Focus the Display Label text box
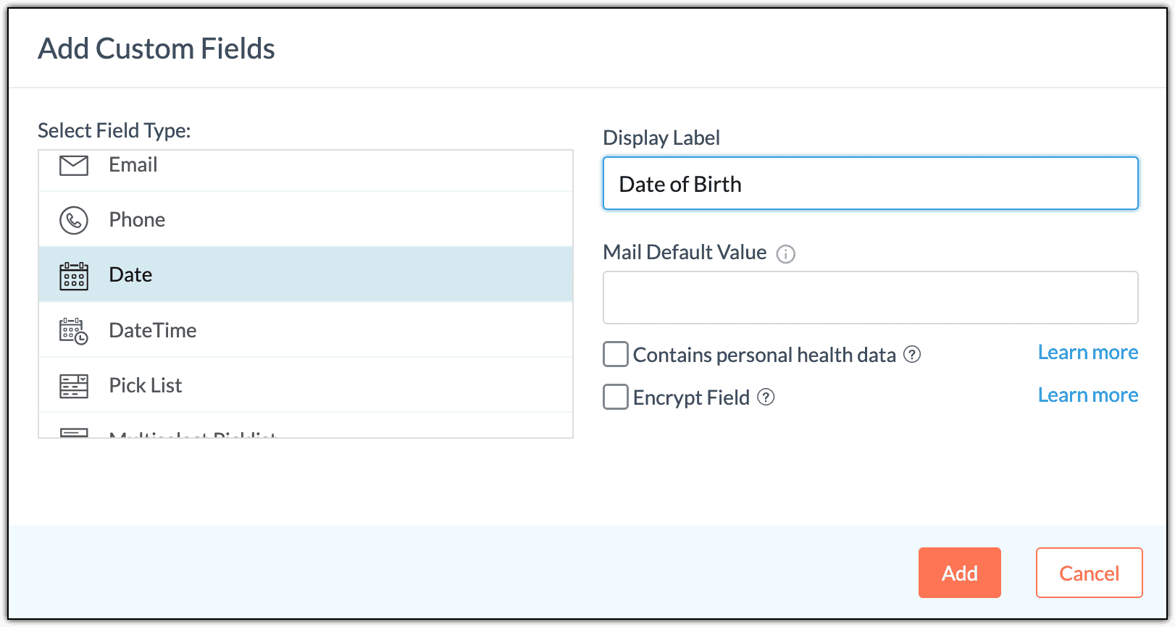This screenshot has height=627, width=1175. point(870,184)
